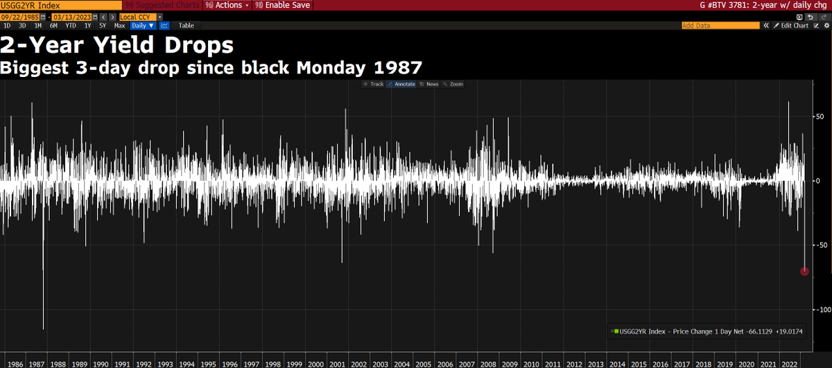Undo the last chart change

pyautogui.click(x=811, y=17)
